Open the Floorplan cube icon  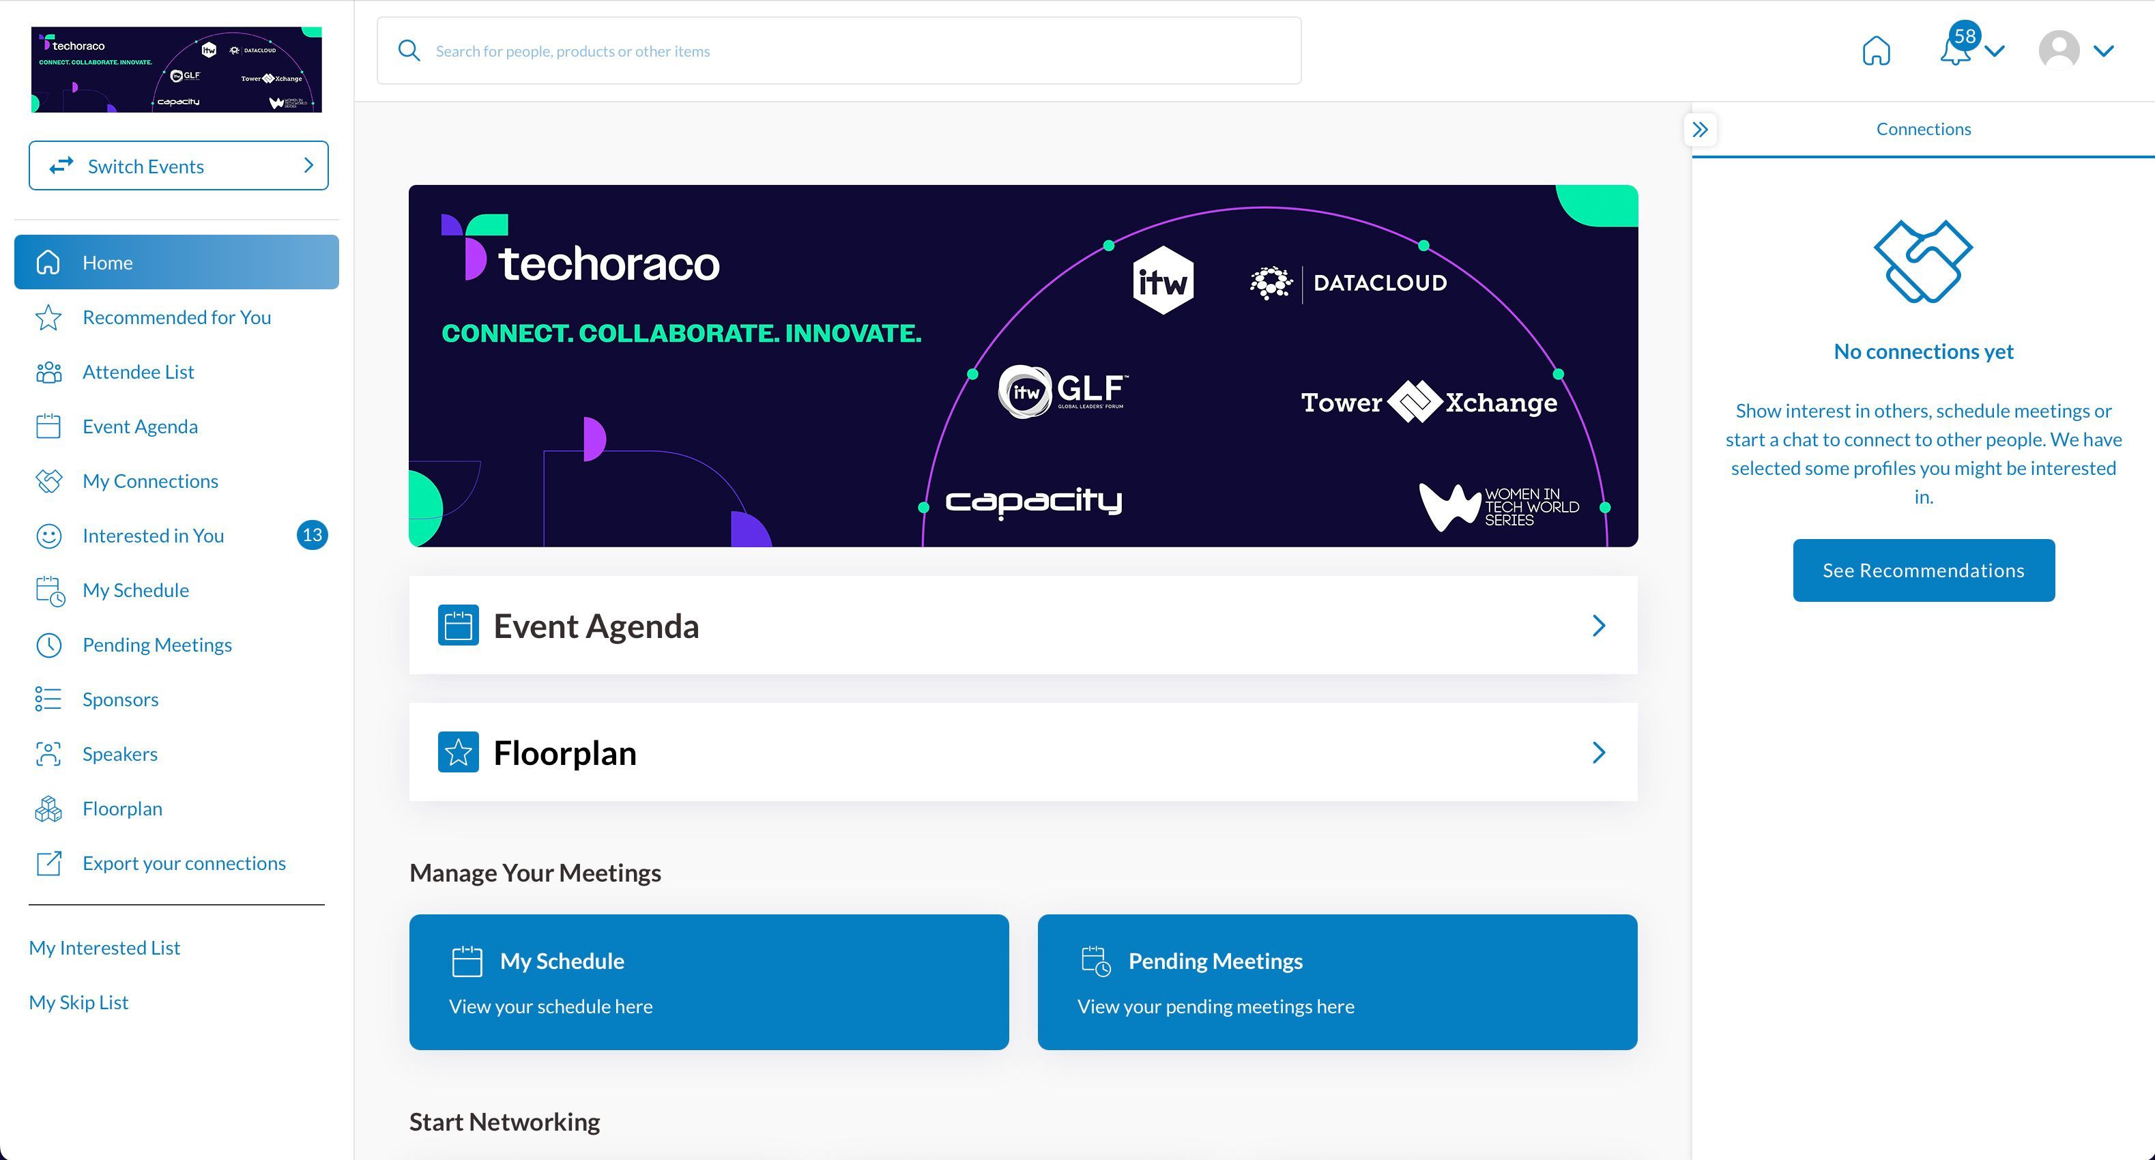[48, 808]
